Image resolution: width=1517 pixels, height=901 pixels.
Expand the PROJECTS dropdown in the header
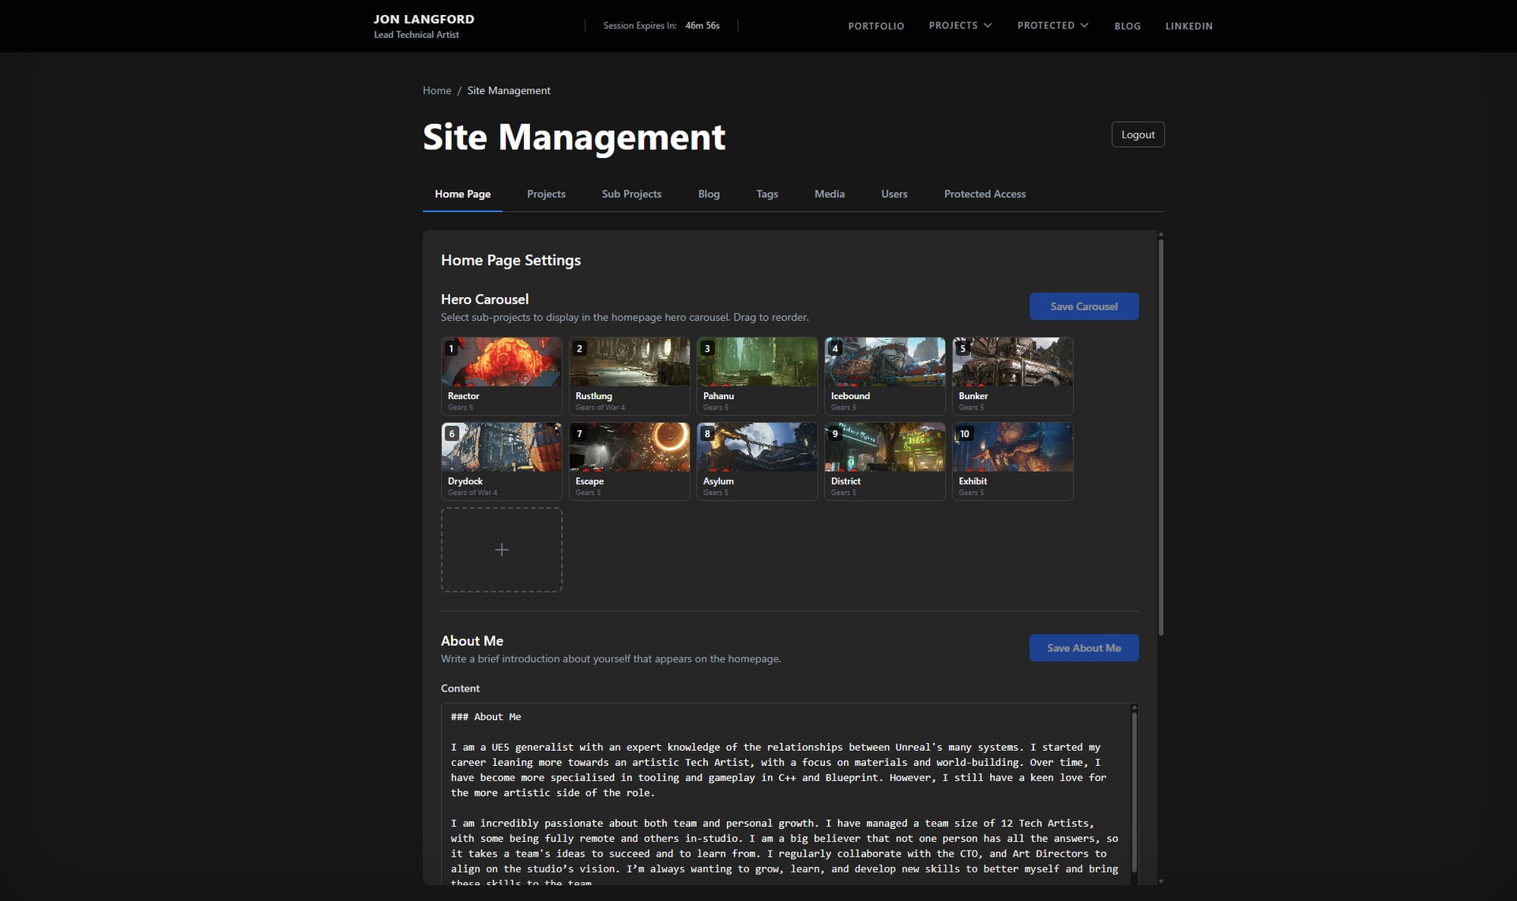[960, 25]
